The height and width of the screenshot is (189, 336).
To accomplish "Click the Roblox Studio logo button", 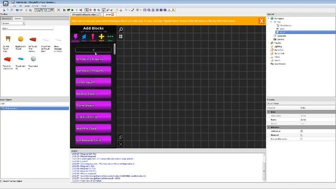I will point(6,3).
